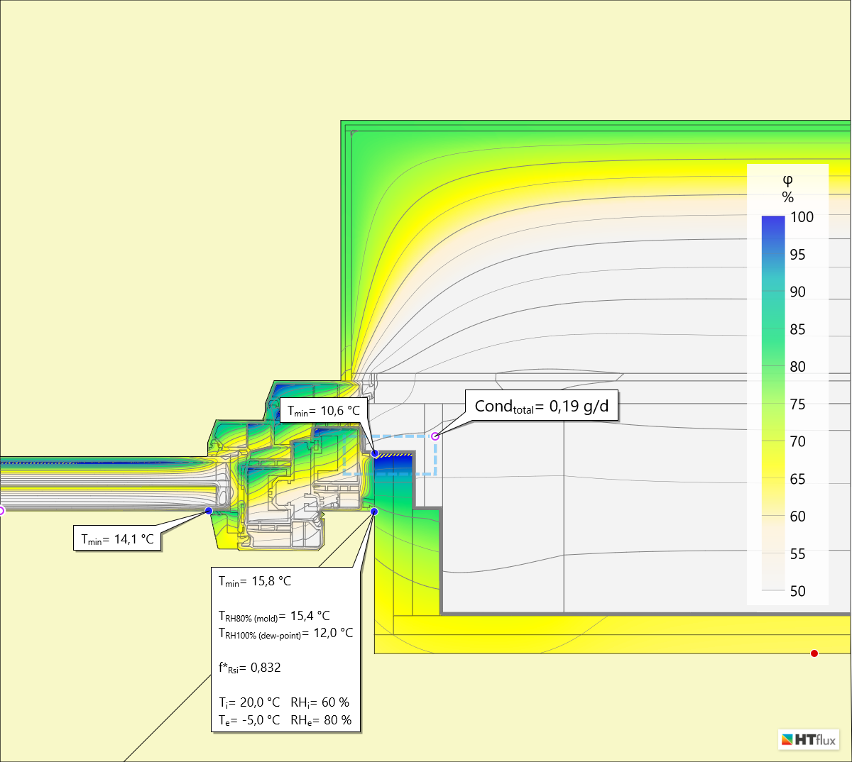Viewport: 852px width, 762px height.
Task: Click the Cond total 0,19 g/d label
Action: coord(542,406)
